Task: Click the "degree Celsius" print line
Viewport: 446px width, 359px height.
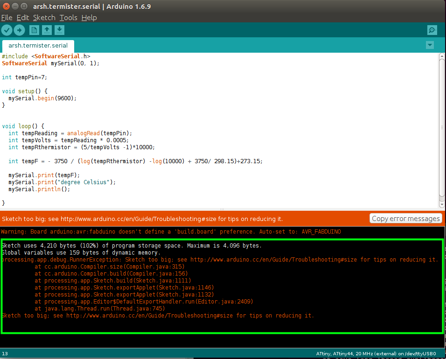Action: 62,182
